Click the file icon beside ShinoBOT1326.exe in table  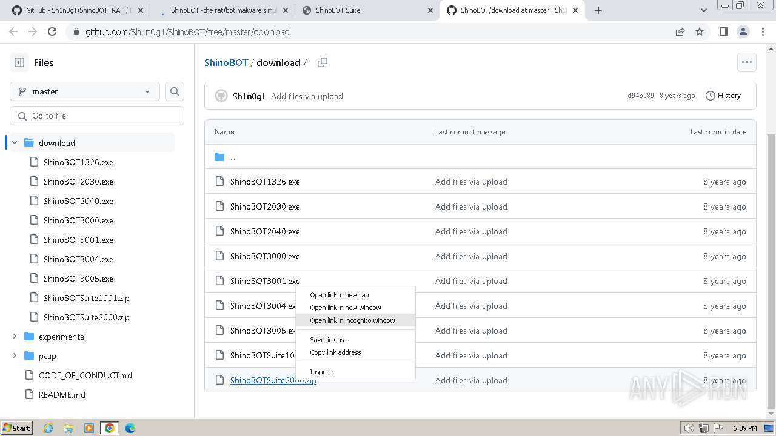(219, 182)
